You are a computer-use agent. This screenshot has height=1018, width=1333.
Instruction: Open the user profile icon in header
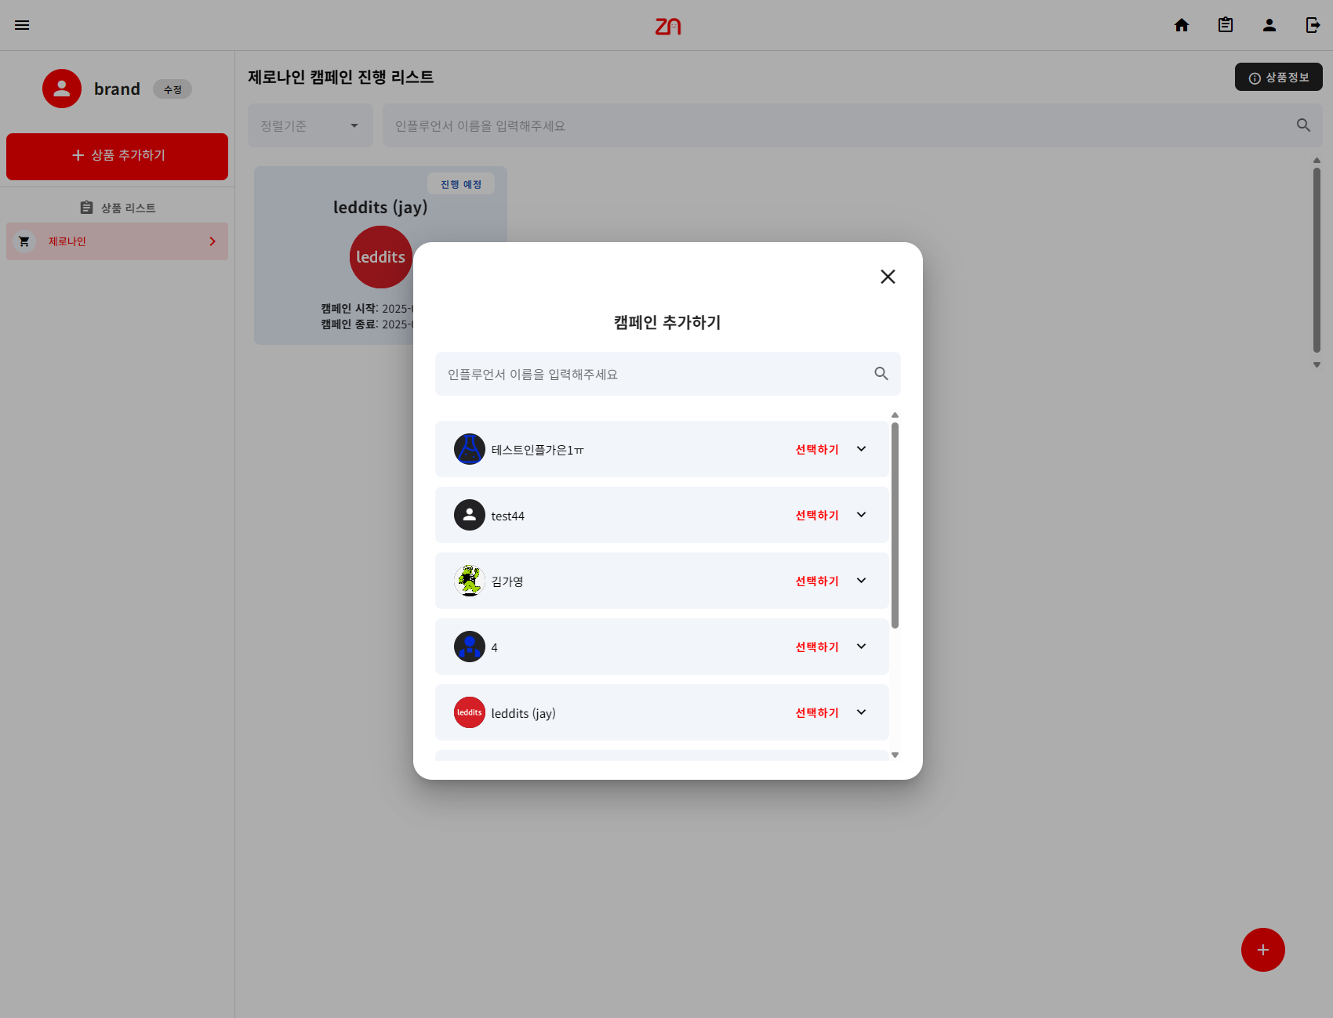[x=1269, y=25]
